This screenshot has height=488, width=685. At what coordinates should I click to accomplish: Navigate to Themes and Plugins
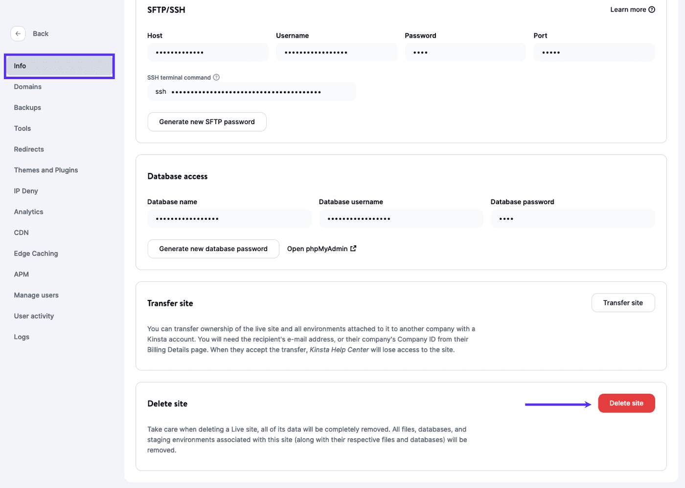46,170
